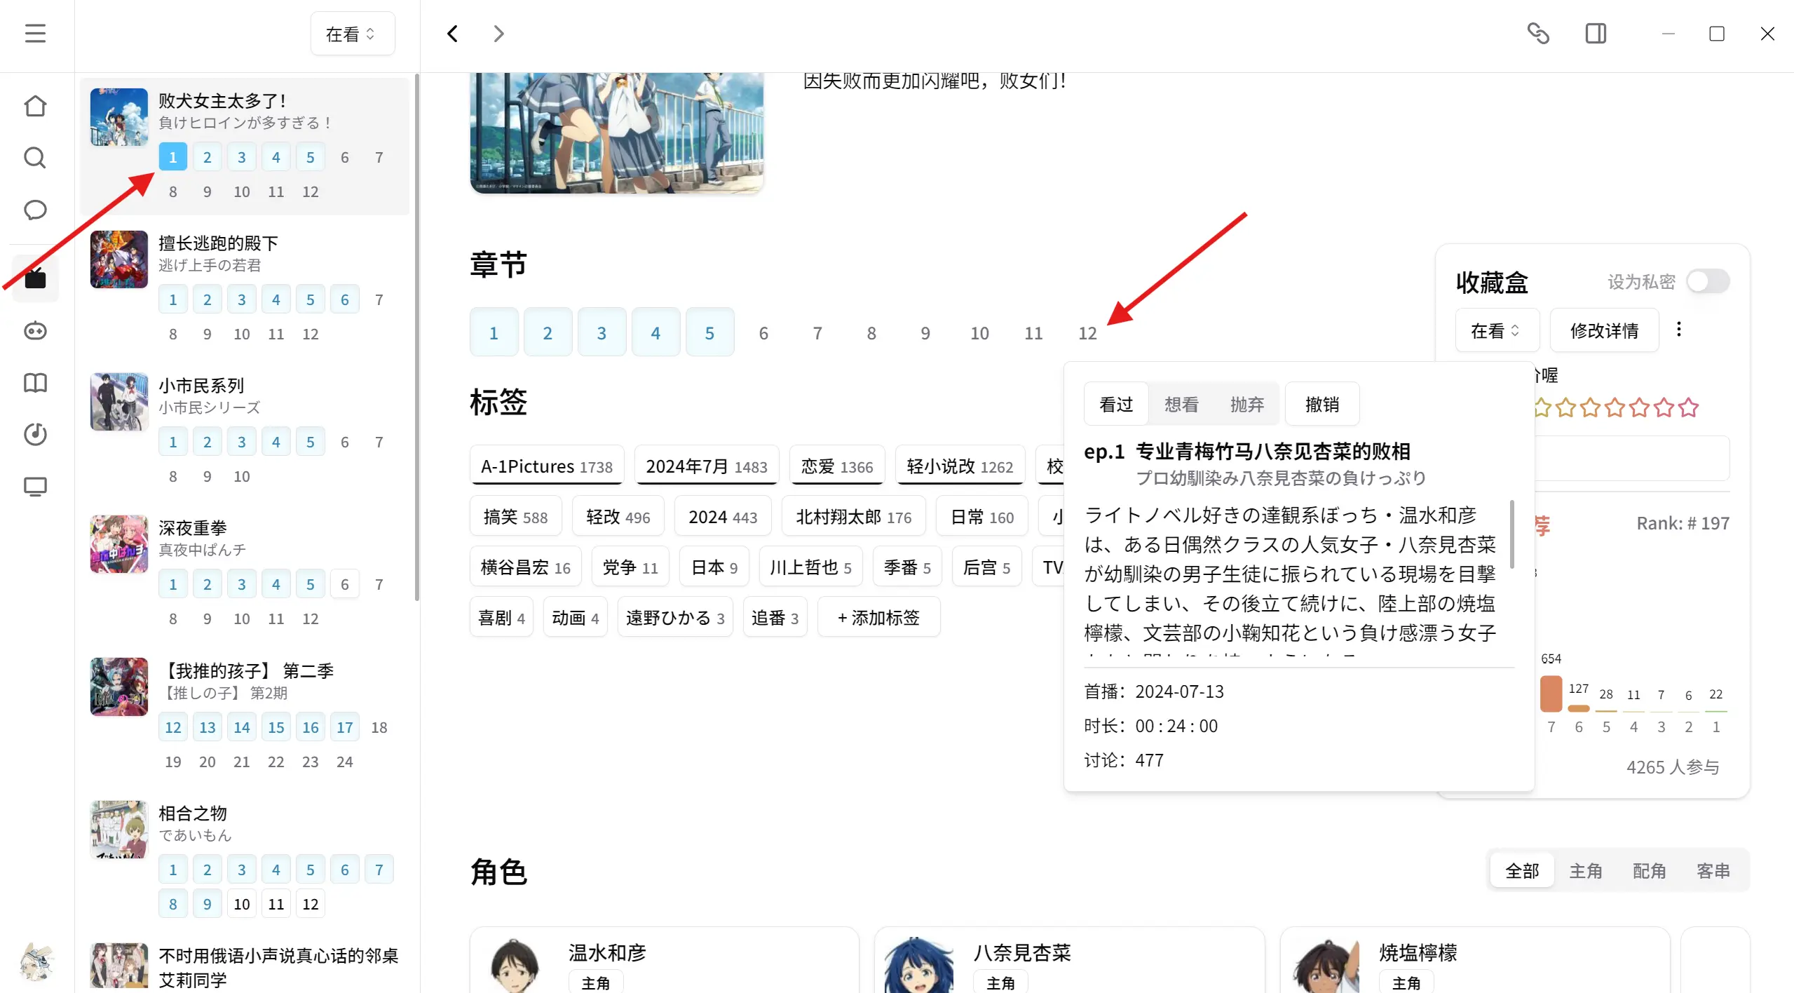Click the score 6 rating bar

click(1578, 709)
